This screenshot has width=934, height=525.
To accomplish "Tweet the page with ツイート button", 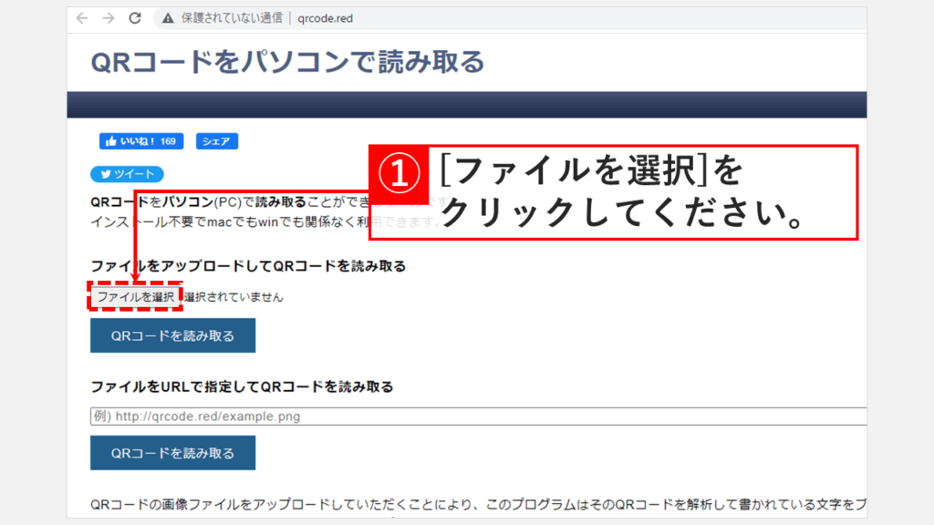I will click(x=127, y=174).
